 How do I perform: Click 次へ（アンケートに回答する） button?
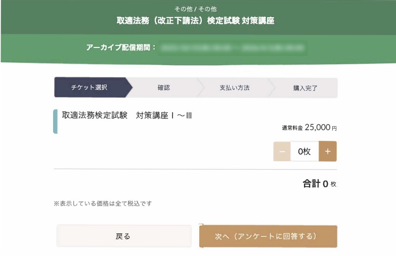pos(268,236)
